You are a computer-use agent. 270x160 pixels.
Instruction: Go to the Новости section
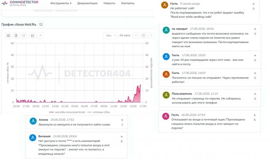109,3
